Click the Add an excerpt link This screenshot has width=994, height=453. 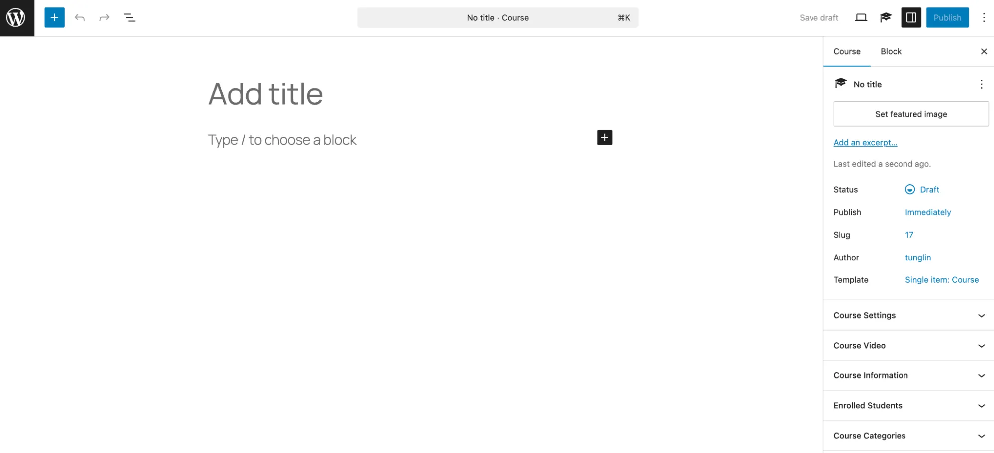(x=865, y=143)
